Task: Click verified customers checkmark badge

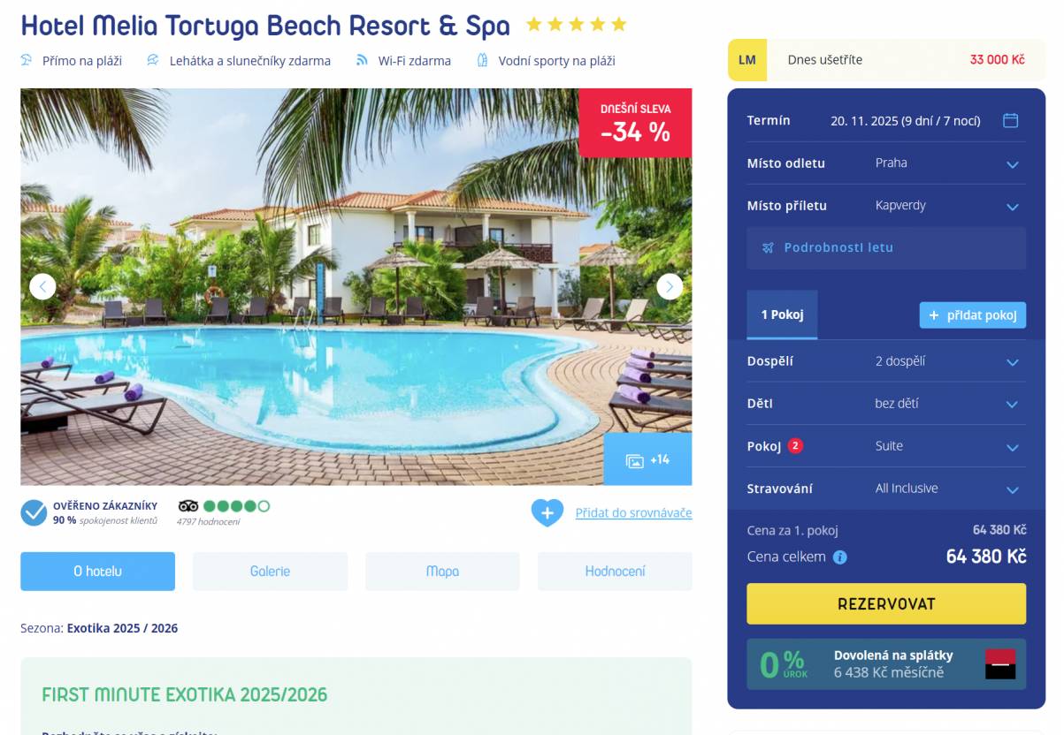Action: coord(34,512)
